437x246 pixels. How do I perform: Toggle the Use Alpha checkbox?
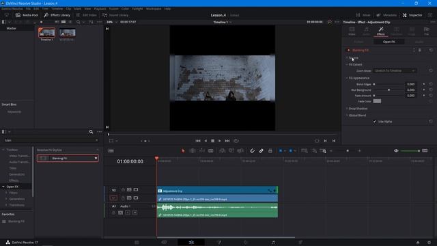point(375,122)
